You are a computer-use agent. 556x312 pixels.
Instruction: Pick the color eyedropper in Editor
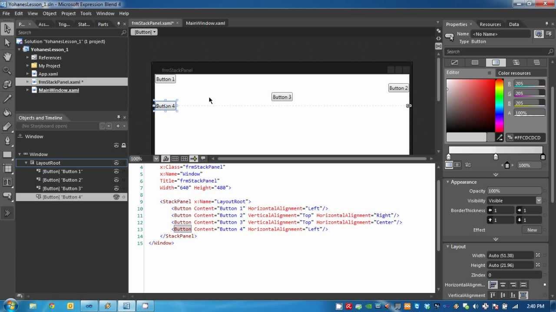pyautogui.click(x=500, y=138)
